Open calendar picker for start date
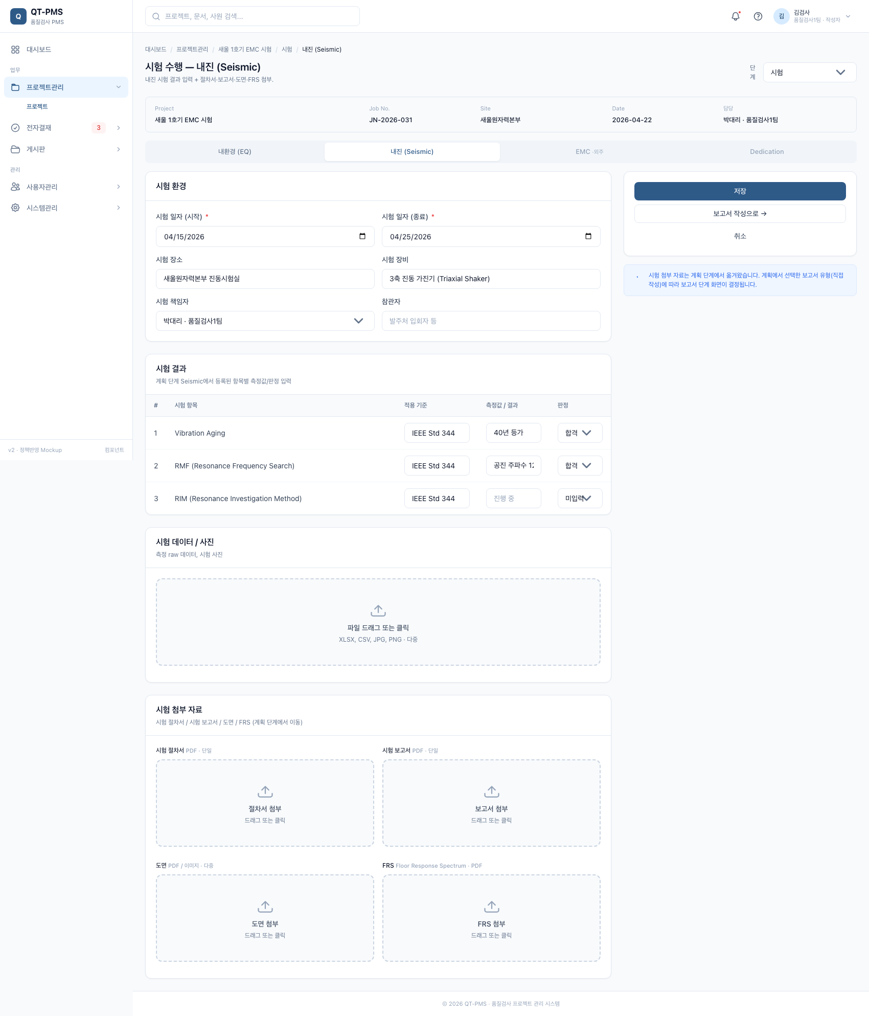Screen dimensions: 869x1016 click(362, 236)
